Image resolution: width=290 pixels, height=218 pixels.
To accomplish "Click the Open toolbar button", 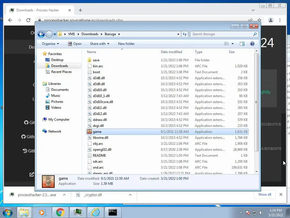I will (75, 44).
